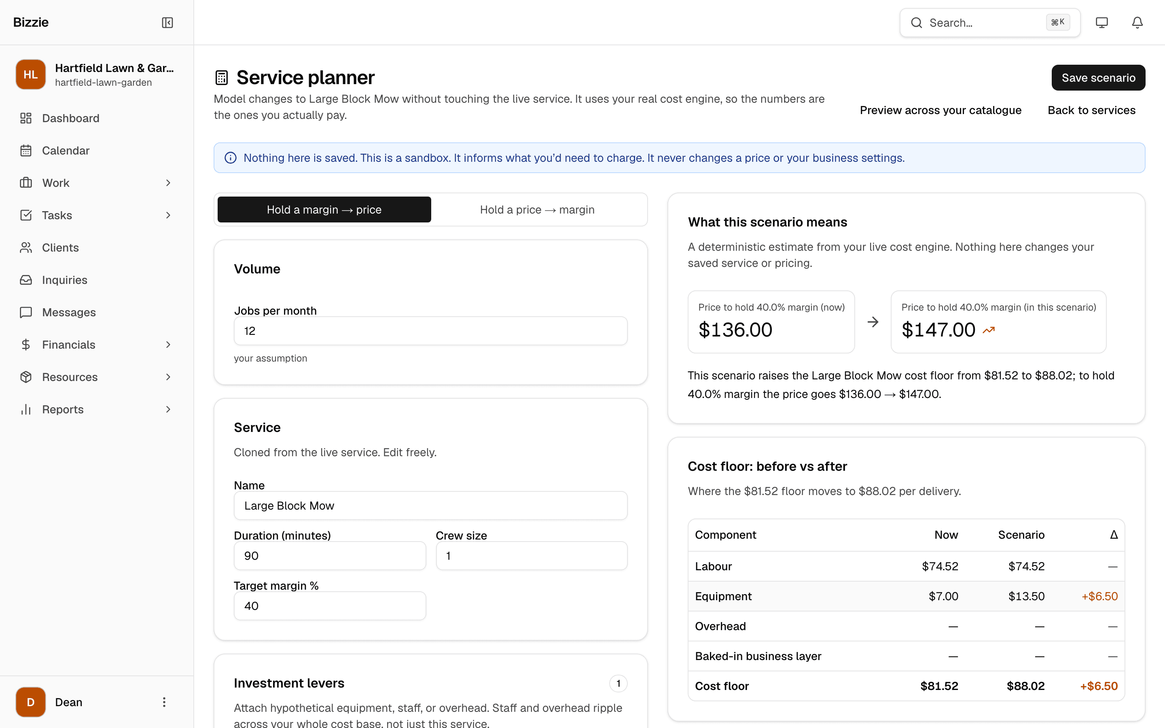Click the Jobs per month input
The image size is (1165, 728).
(430, 331)
